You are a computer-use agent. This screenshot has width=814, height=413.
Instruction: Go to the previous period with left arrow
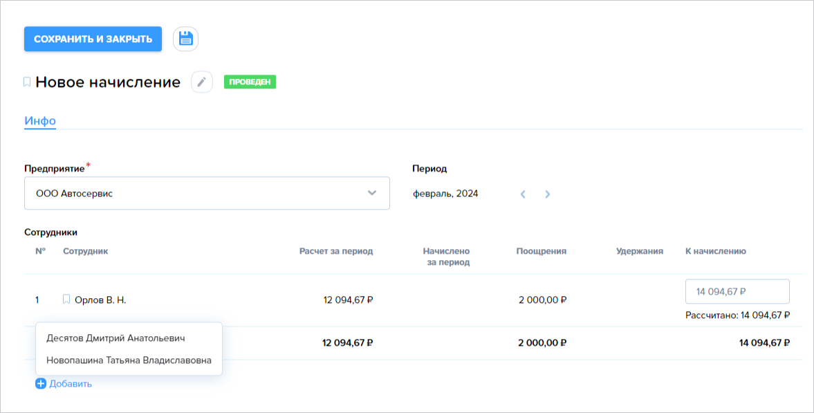523,194
